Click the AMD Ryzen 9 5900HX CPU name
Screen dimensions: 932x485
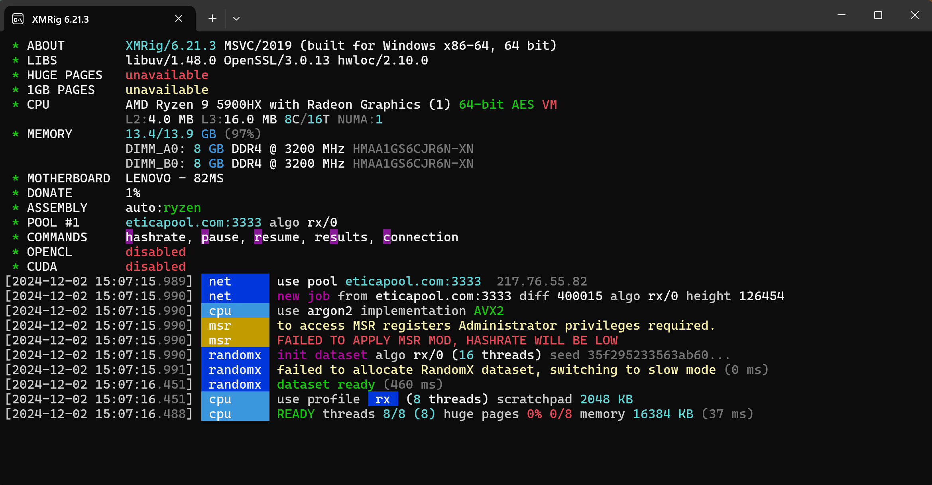pos(288,105)
